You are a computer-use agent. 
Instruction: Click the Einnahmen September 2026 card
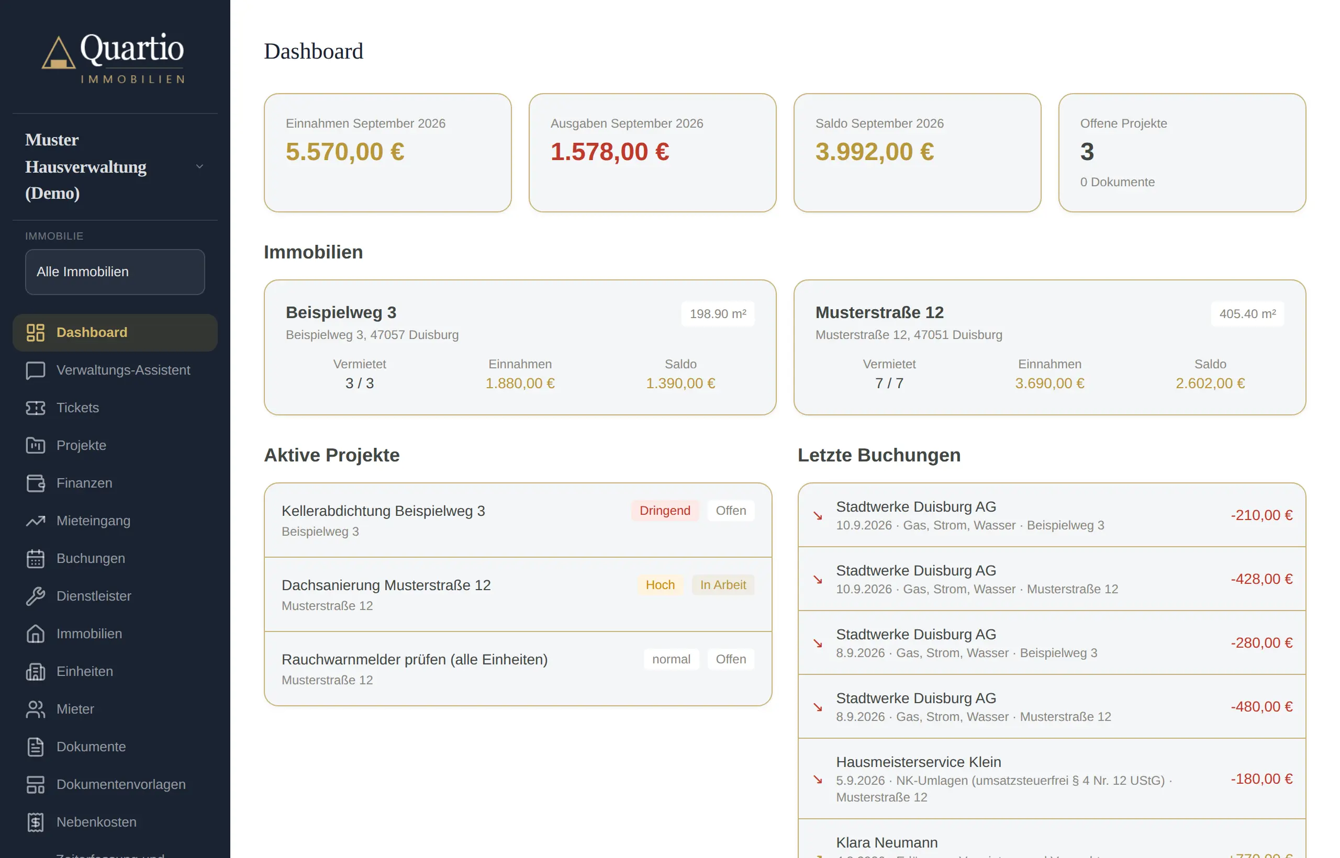387,153
